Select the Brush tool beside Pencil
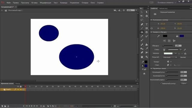This screenshot has width=192, height=108. [x=147, y=36]
